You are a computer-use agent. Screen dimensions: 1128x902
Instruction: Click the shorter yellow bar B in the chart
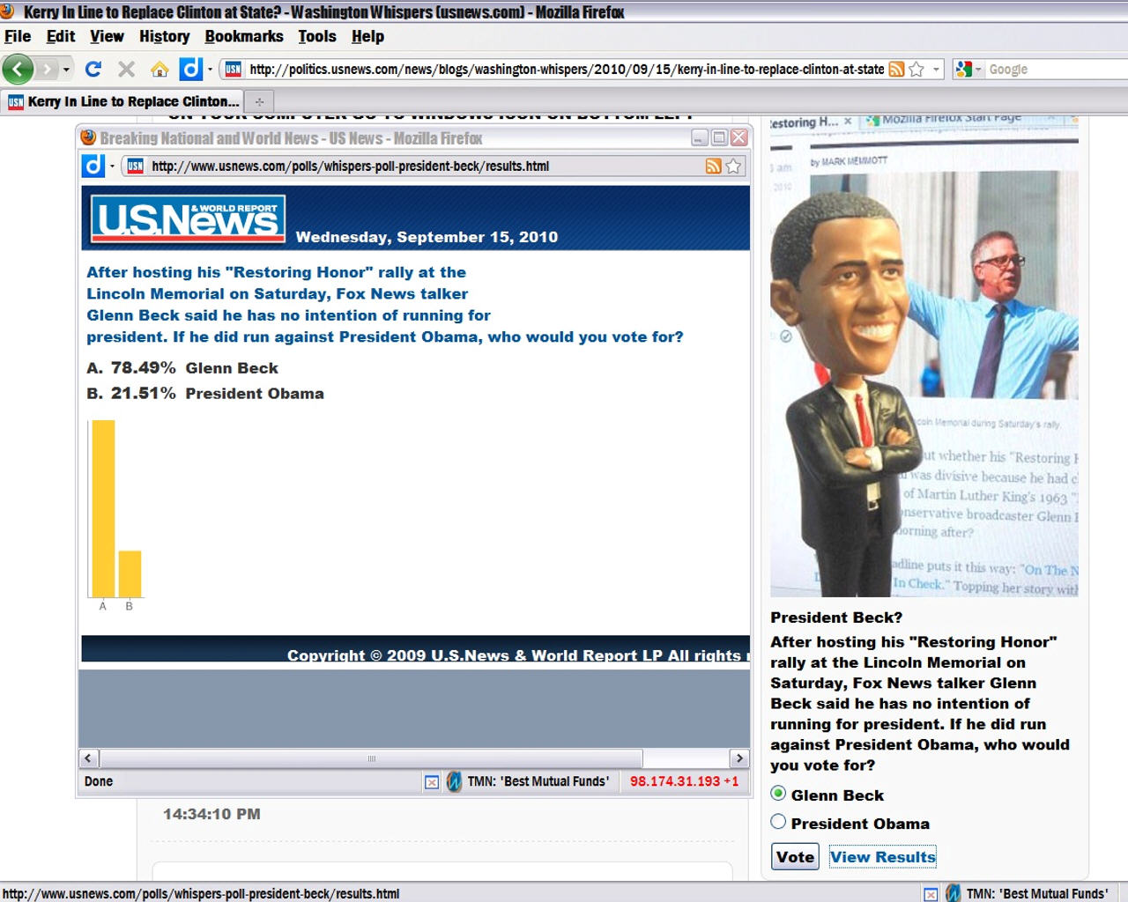(130, 574)
